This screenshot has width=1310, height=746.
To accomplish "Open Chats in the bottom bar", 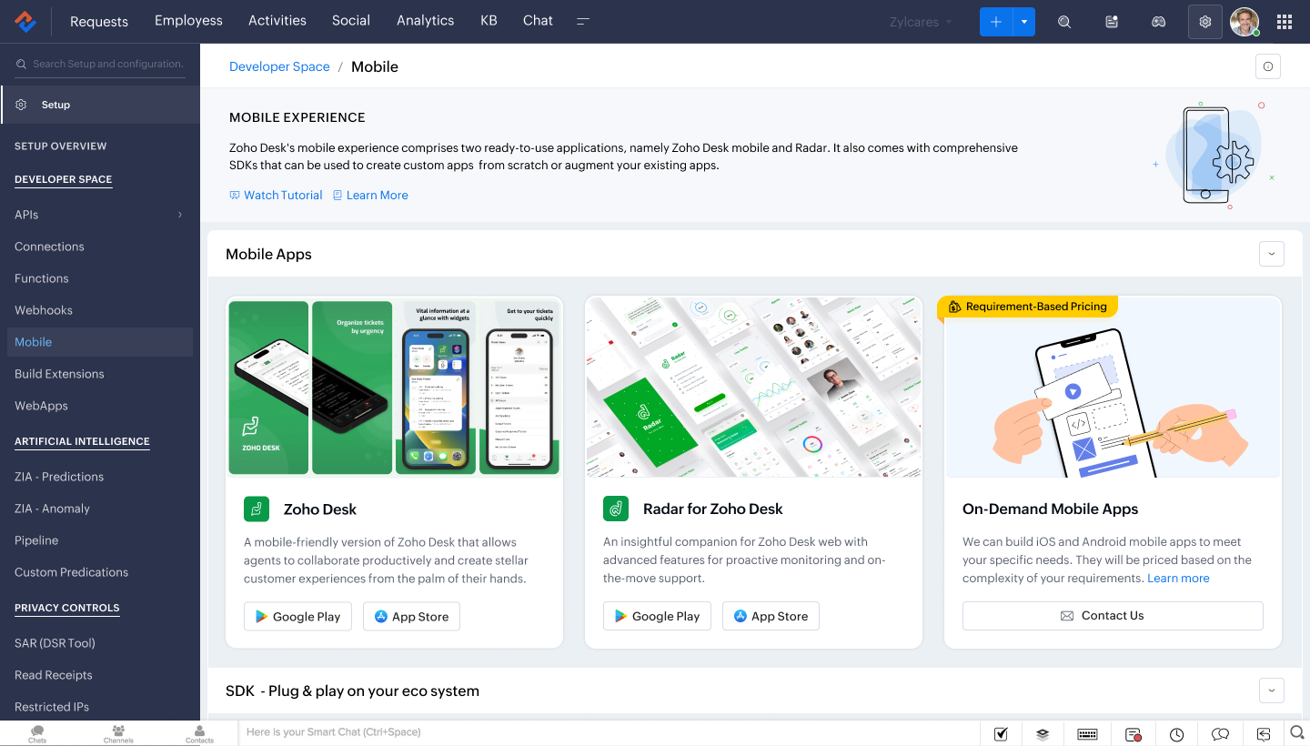I will 37,733.
